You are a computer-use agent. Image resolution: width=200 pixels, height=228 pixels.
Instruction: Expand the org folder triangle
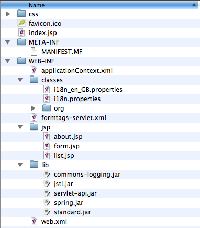click(33, 108)
